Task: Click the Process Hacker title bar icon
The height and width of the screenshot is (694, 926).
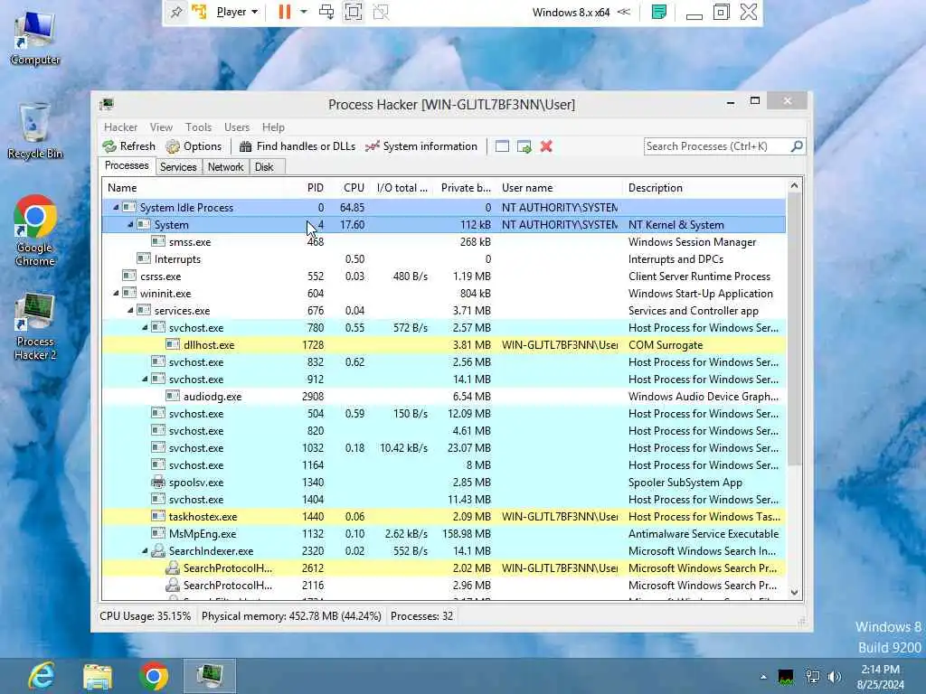Action: point(107,105)
